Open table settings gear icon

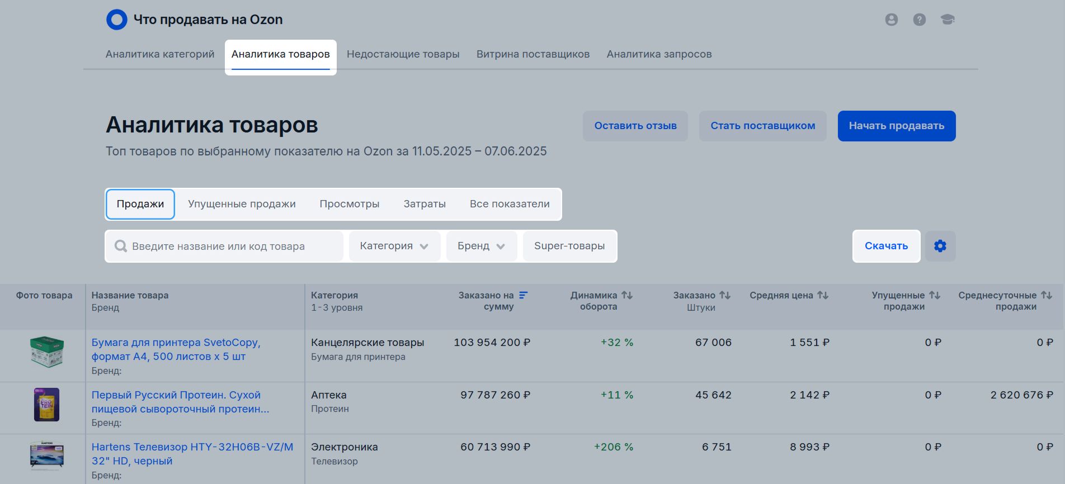(x=940, y=246)
